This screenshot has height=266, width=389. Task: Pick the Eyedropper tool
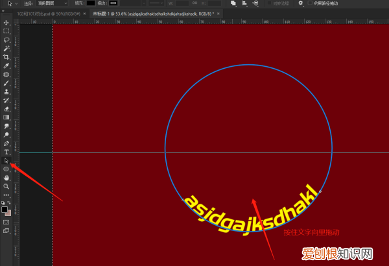[x=6, y=66]
